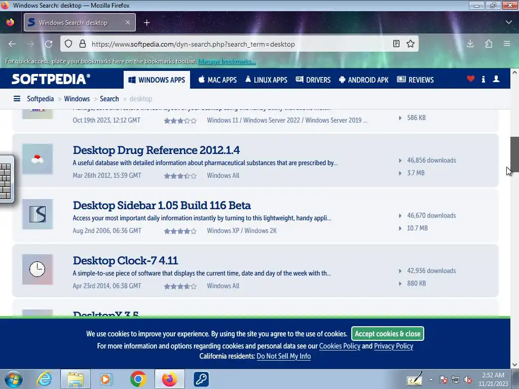The height and width of the screenshot is (389, 519).
Task: Click 46,670 downloads text
Action: click(432, 215)
